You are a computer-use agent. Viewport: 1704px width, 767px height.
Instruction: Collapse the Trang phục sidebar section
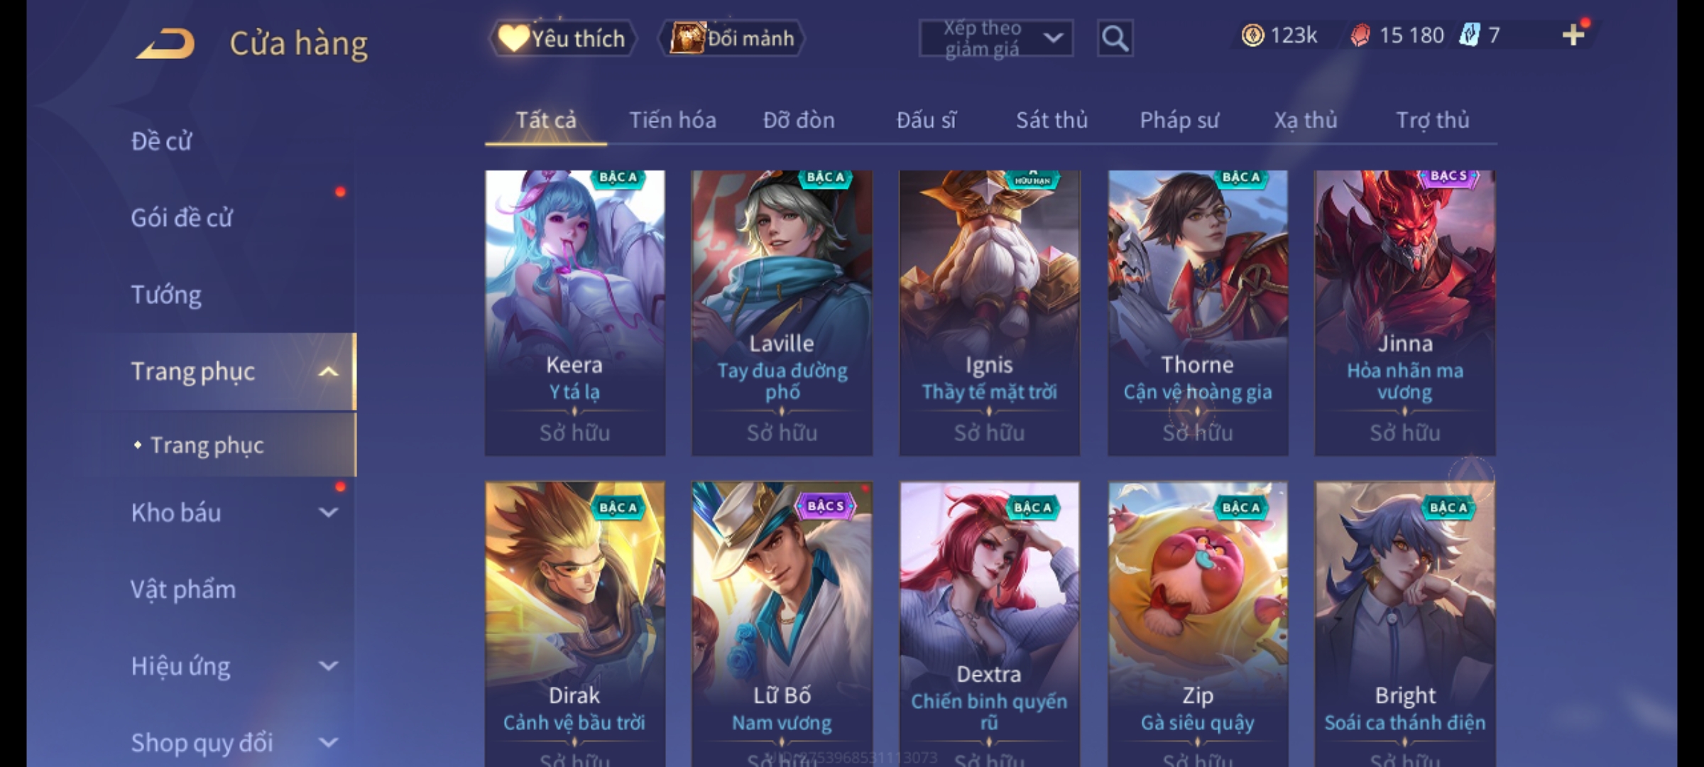[x=328, y=371]
